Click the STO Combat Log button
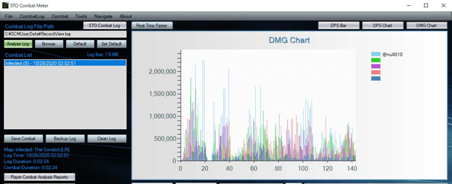The width and height of the screenshot is (452, 184). [x=105, y=26]
